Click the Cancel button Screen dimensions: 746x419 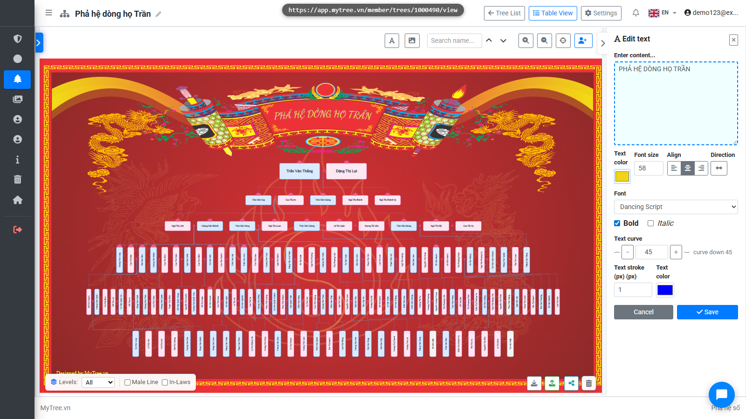coord(643,312)
